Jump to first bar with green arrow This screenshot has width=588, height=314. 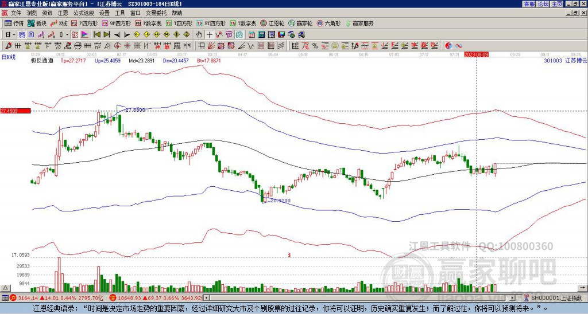click(96, 35)
